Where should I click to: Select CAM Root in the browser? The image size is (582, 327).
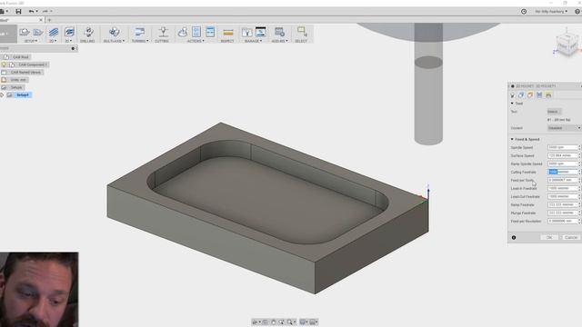(20, 57)
